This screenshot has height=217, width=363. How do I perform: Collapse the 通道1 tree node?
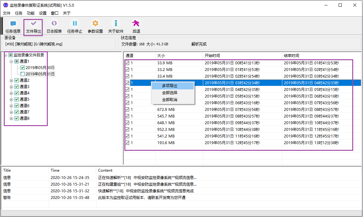point(11,61)
